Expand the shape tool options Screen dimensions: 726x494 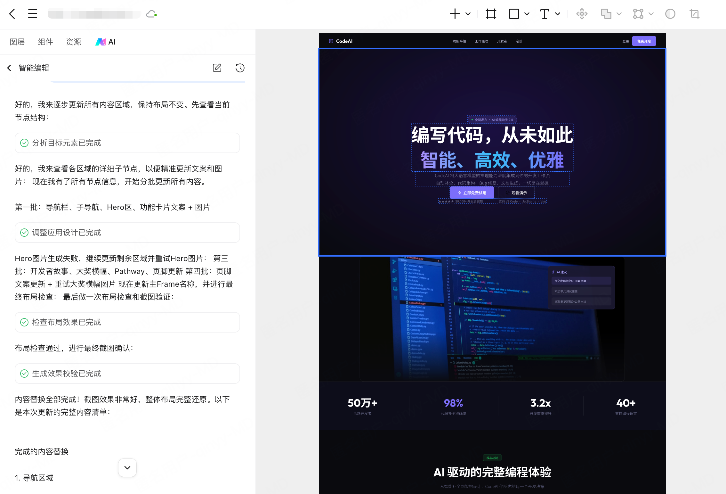527,14
